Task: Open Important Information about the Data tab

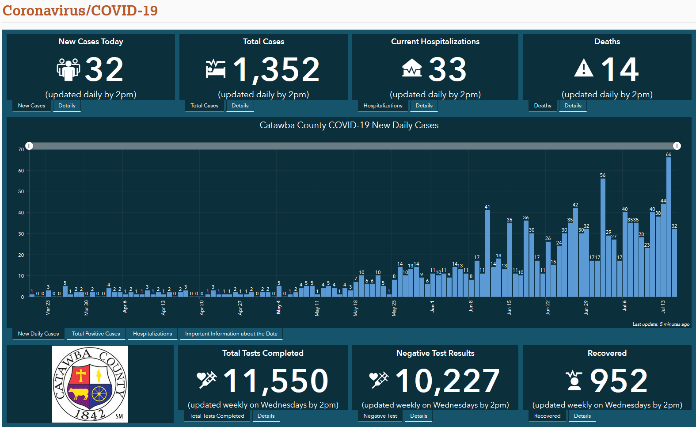Action: tap(231, 334)
